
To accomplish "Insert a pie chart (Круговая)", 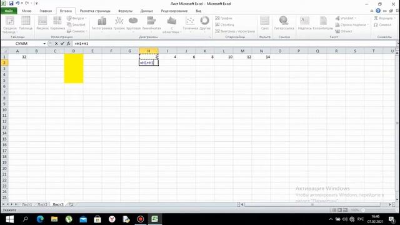I will (133, 24).
